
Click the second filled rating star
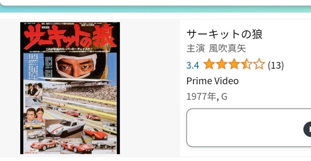point(221,64)
